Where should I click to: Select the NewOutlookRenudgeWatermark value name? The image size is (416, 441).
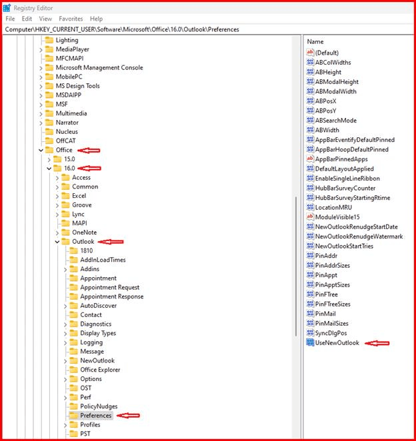(359, 236)
